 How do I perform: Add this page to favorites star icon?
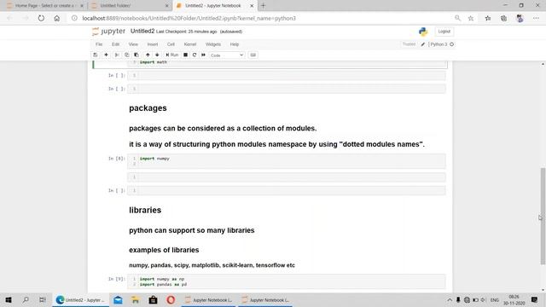[471, 18]
